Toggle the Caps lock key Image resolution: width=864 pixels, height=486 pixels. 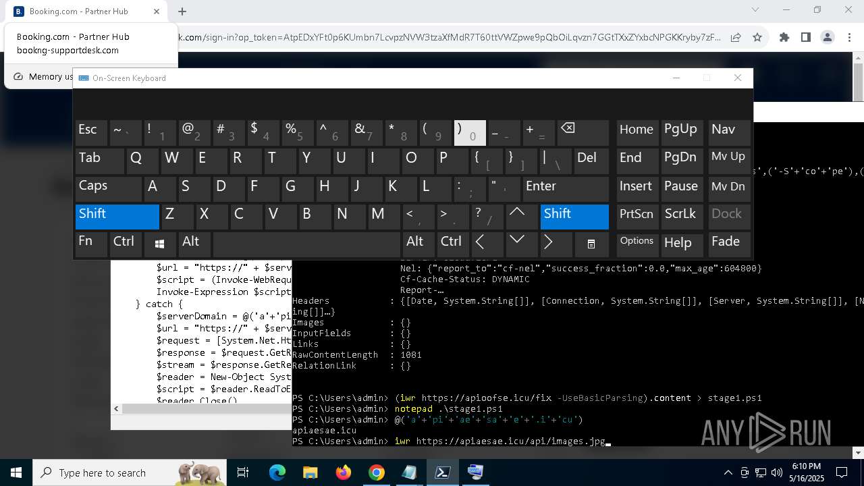tap(108, 188)
